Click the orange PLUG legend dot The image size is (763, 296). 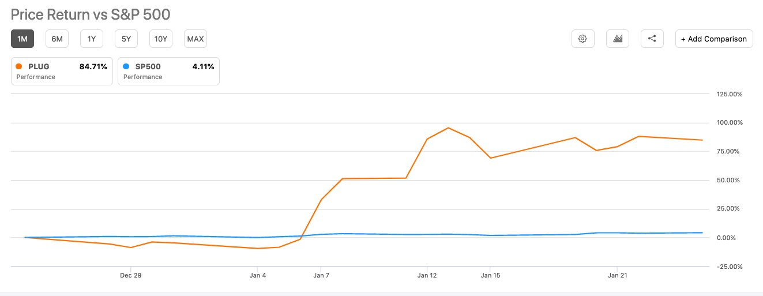pos(20,66)
